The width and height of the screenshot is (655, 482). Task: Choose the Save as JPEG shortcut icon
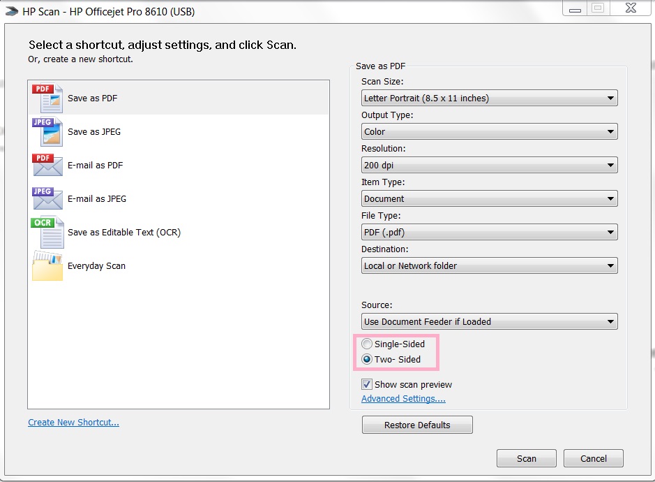47,132
